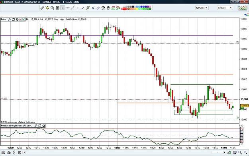The width and height of the screenshot is (249, 156).
Task: Select the text annotation tool
Action: [58, 8]
